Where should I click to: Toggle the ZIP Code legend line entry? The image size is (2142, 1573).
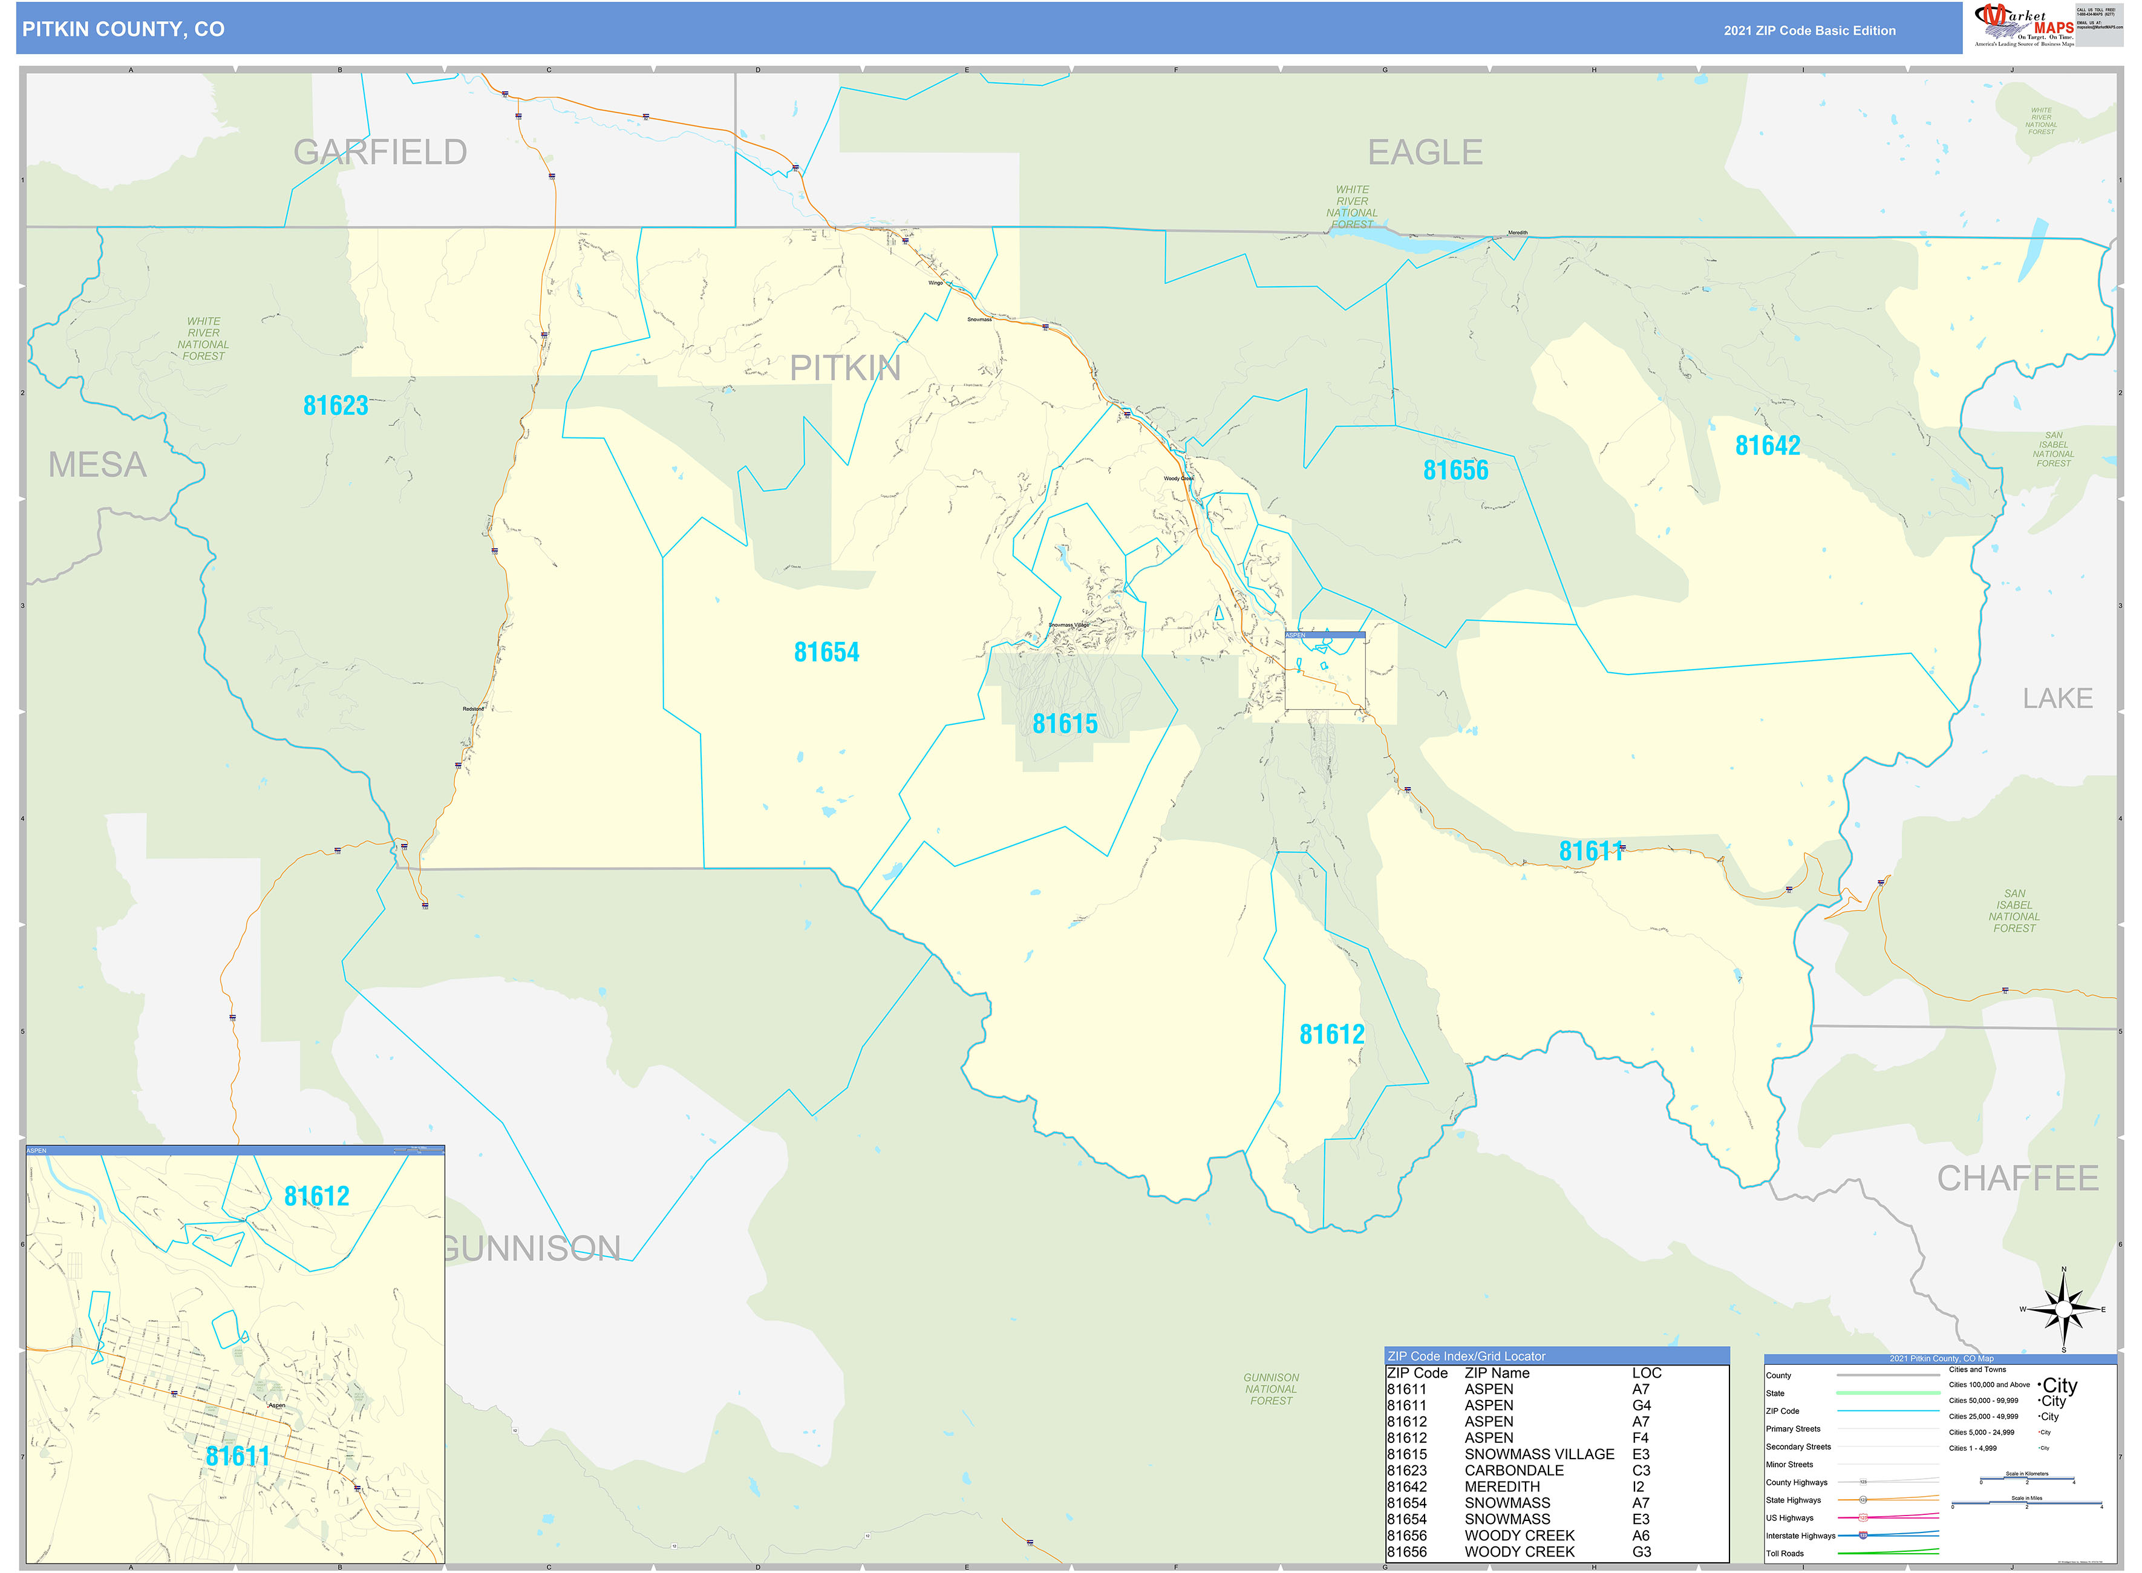click(x=1889, y=1411)
